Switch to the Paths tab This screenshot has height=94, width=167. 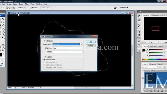[160, 64]
